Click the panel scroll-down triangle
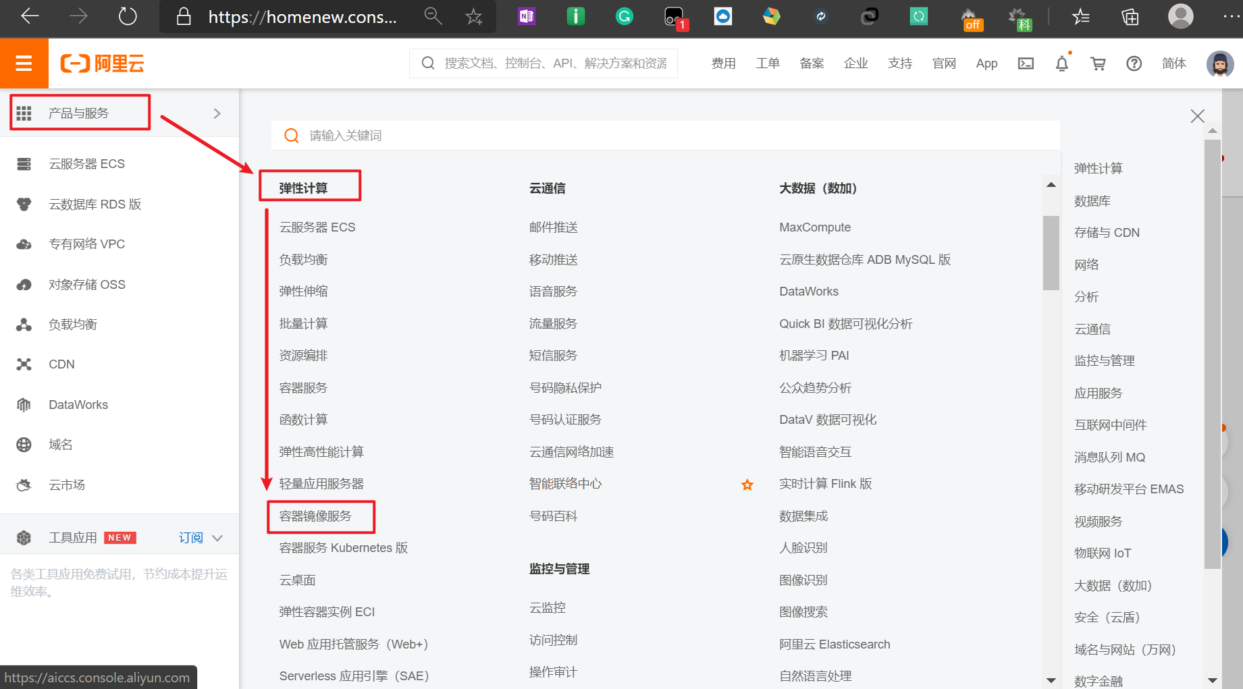The width and height of the screenshot is (1243, 689). [x=1051, y=680]
